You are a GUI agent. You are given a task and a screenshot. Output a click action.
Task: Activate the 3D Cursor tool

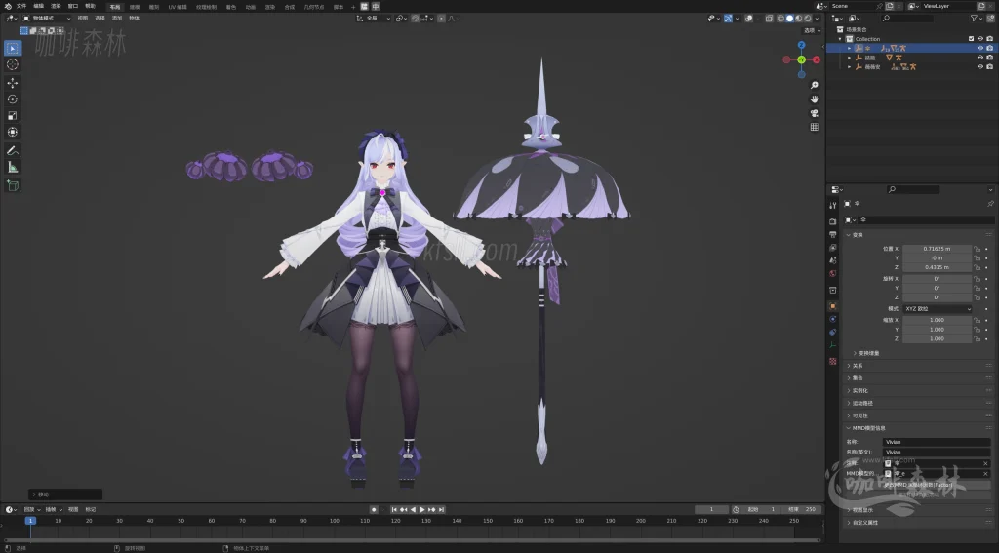[x=12, y=64]
